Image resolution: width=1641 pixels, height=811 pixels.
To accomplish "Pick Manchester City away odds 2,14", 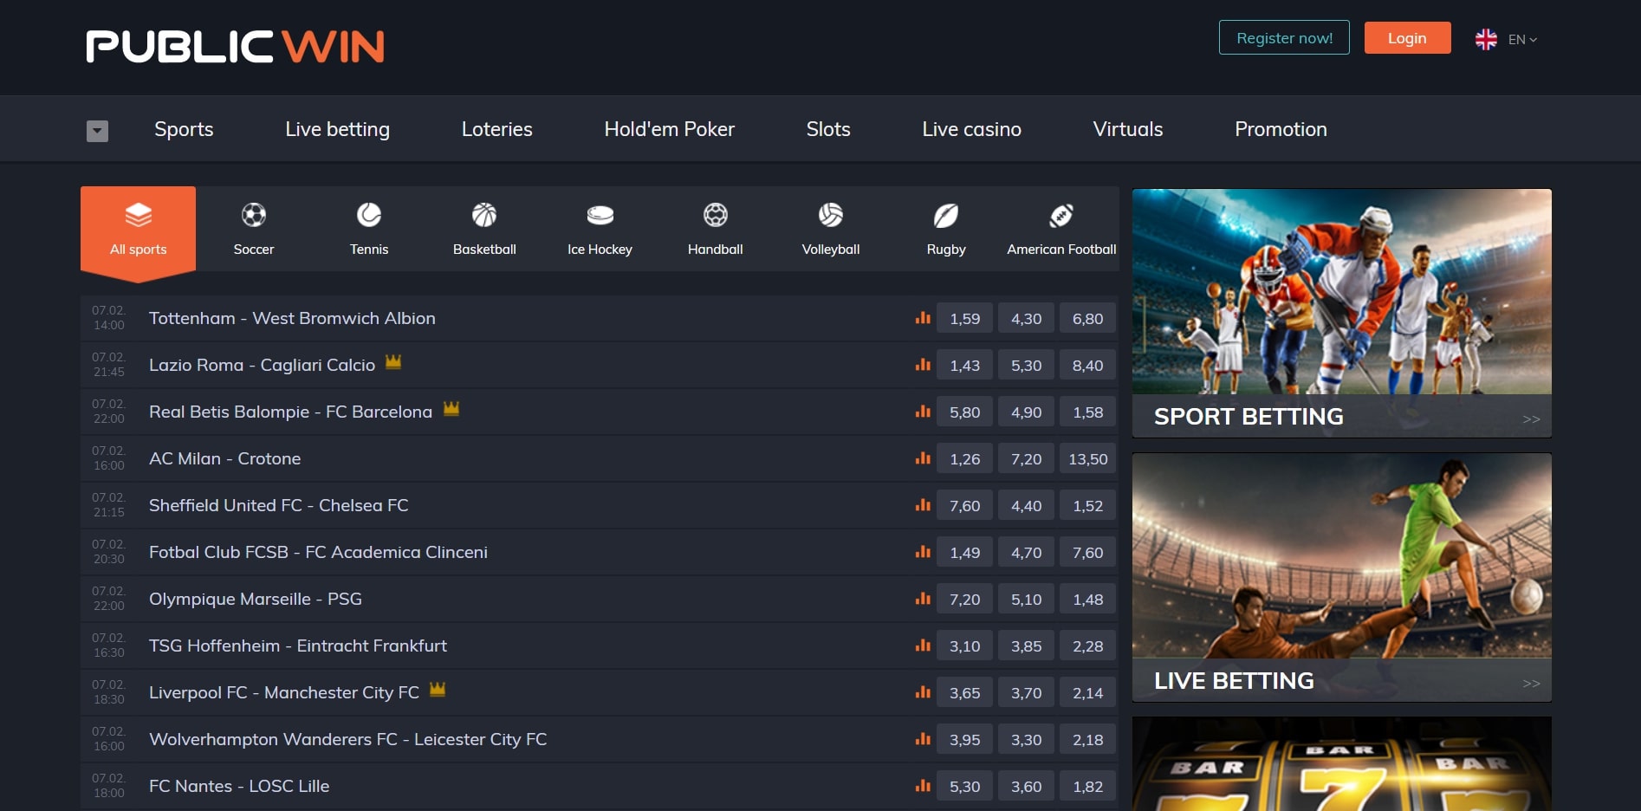I will click(1087, 692).
